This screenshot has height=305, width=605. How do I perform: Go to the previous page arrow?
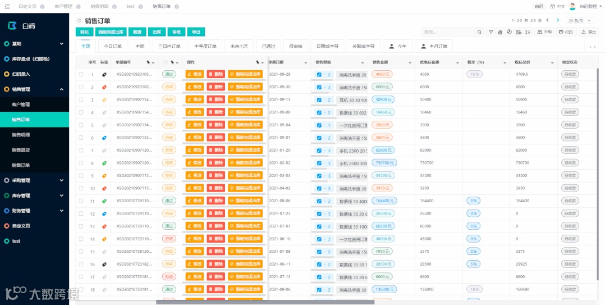[548, 20]
